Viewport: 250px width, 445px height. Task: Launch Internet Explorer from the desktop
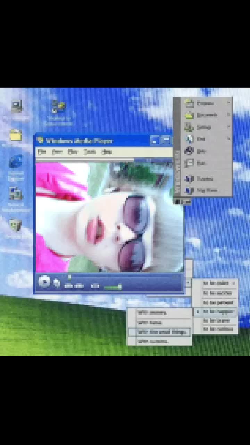16,162
